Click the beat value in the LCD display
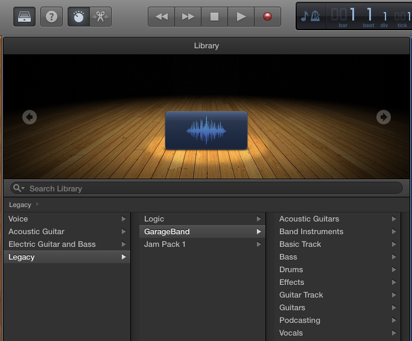Screen dimensions: 412x341 pyautogui.click(x=369, y=14)
